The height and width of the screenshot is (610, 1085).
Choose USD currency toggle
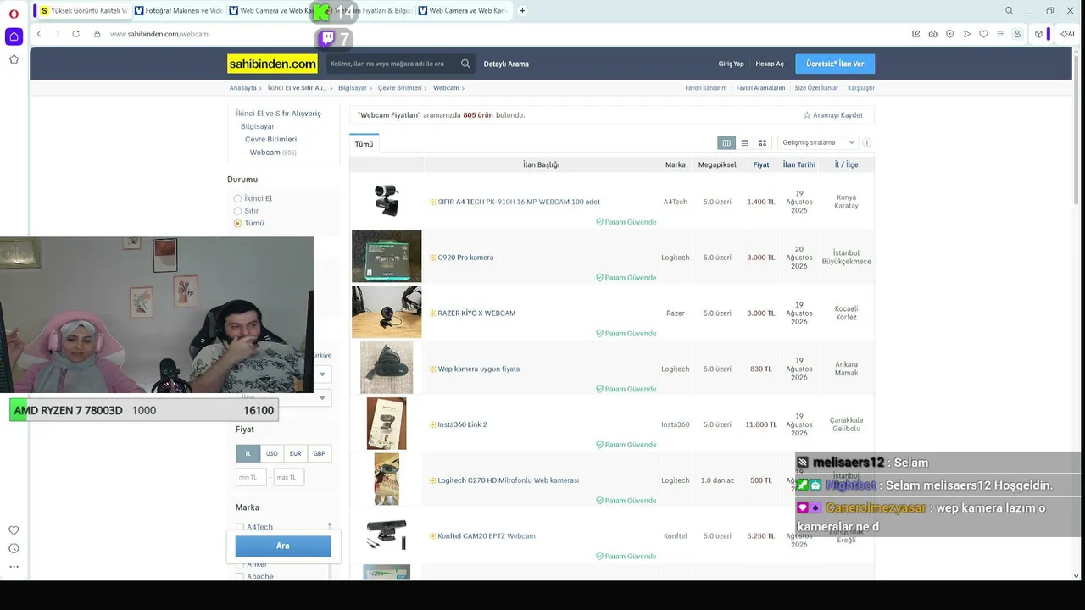click(x=271, y=453)
